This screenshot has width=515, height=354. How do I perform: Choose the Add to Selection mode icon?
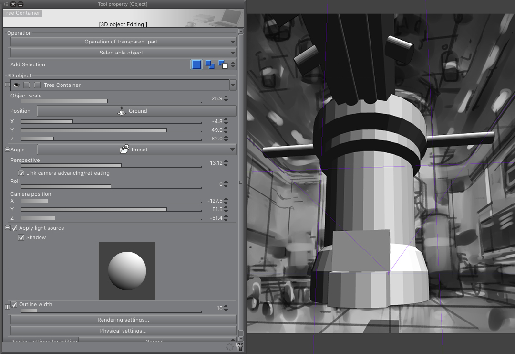[209, 64]
